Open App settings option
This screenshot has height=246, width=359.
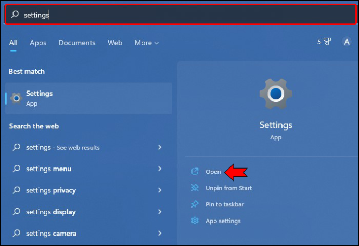(223, 221)
